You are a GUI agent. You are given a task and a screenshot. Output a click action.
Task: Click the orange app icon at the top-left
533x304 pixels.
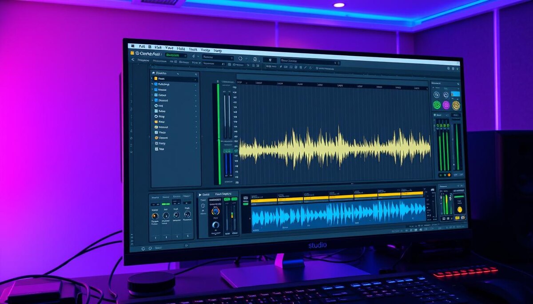132,53
